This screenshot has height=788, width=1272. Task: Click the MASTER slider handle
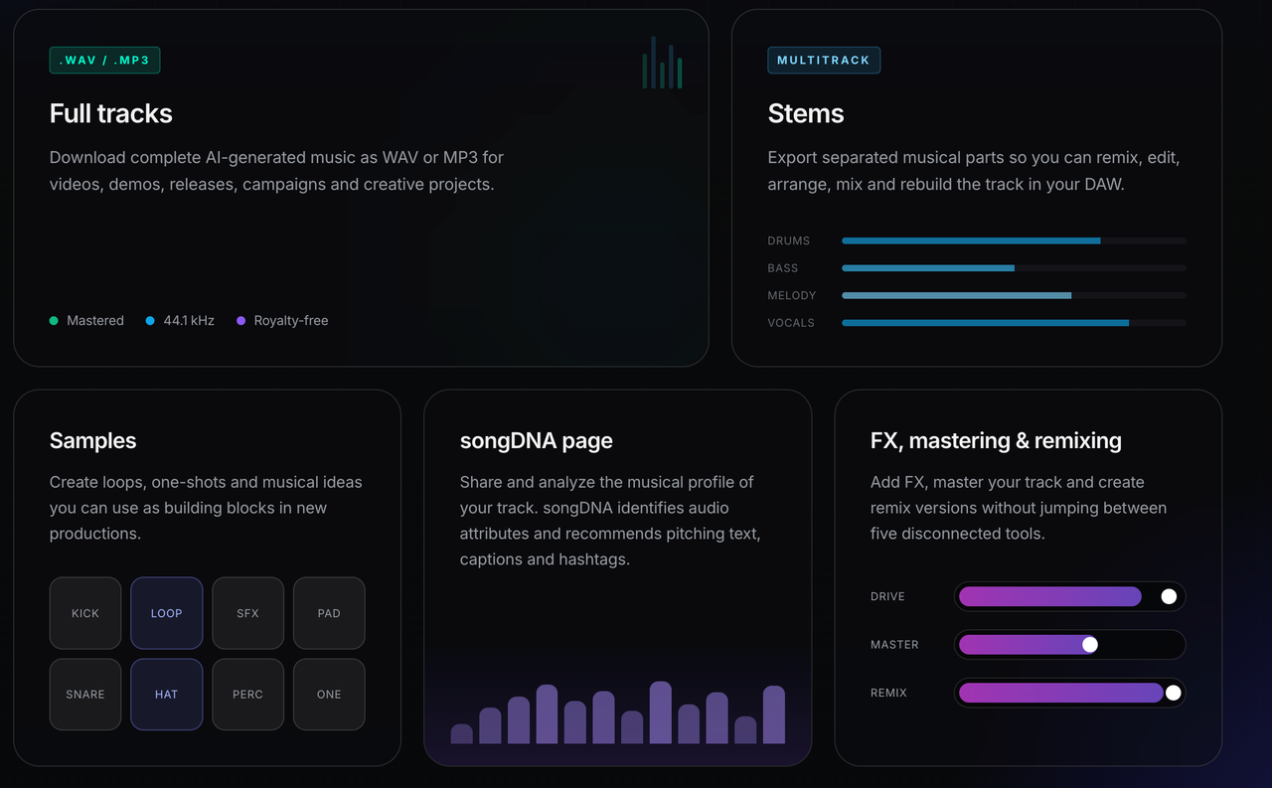point(1090,645)
